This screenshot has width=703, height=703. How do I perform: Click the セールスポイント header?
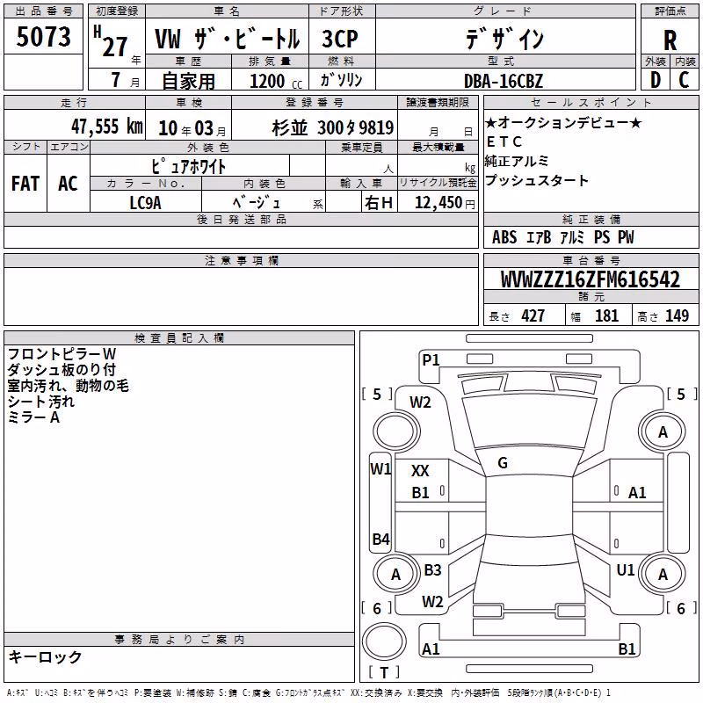[591, 102]
